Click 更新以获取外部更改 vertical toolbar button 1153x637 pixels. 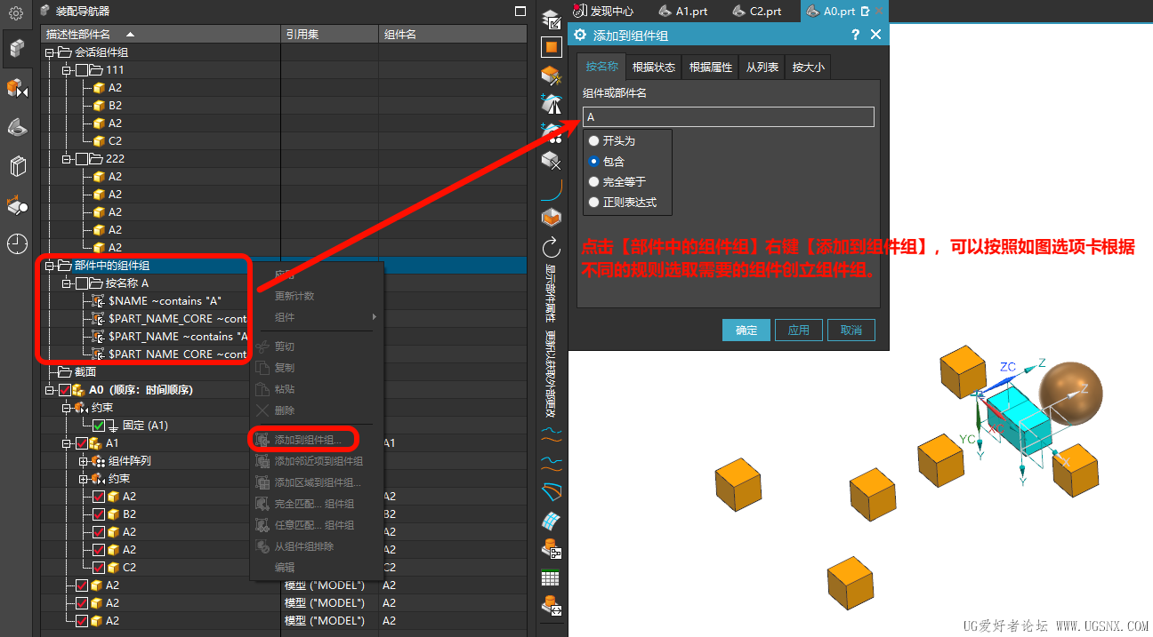tap(552, 372)
